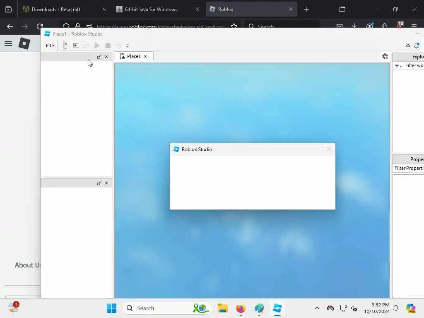Open Studio notifications bell

coord(417,45)
